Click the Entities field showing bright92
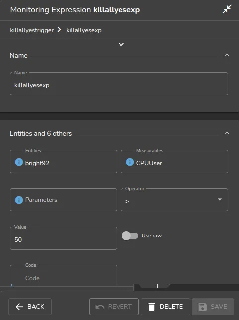The width and height of the screenshot is (239, 320). coord(63,161)
